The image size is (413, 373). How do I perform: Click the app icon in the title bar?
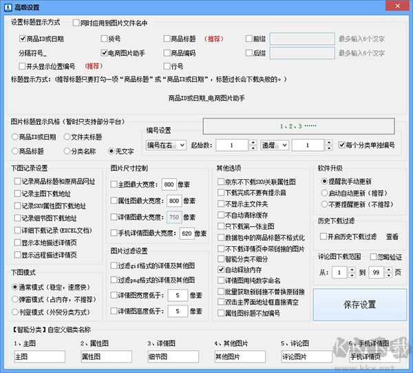tap(8, 6)
